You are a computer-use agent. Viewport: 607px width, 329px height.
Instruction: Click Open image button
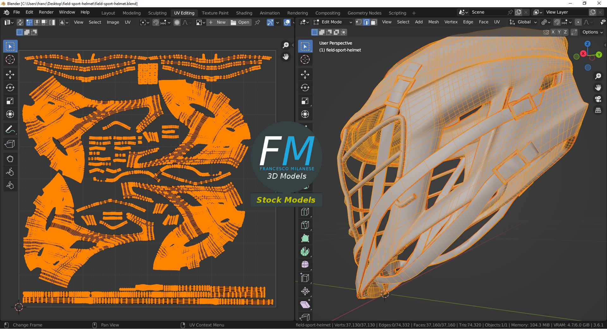pyautogui.click(x=240, y=22)
